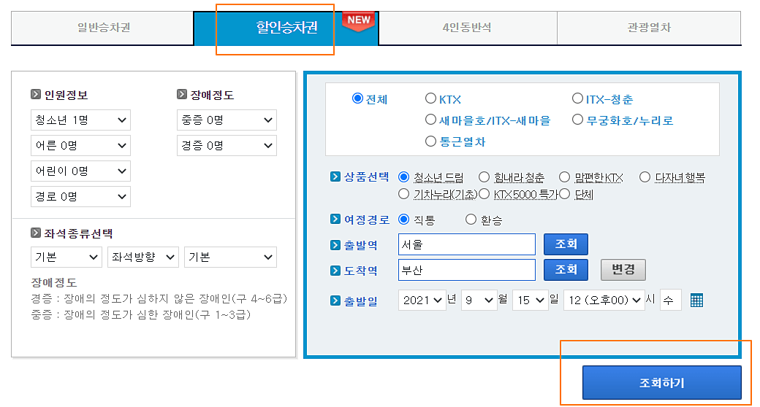
Task: Select the ITX-청춘 radio button
Action: 577,98
